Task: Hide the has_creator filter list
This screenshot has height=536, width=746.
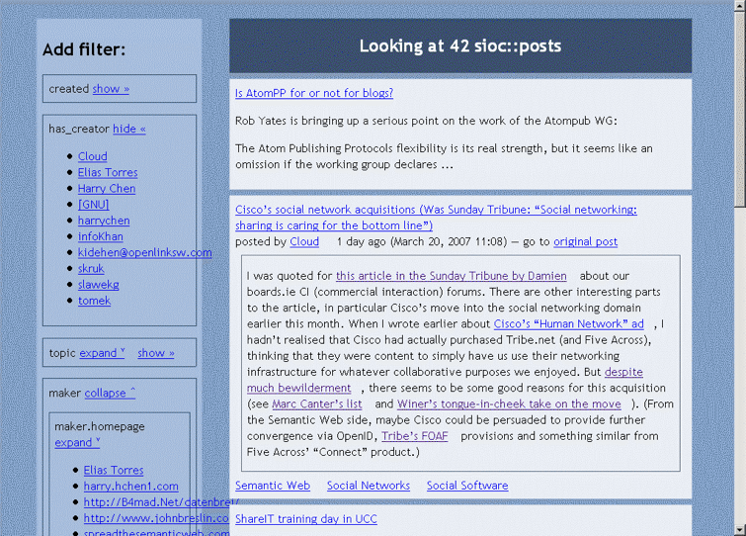Action: [x=128, y=129]
